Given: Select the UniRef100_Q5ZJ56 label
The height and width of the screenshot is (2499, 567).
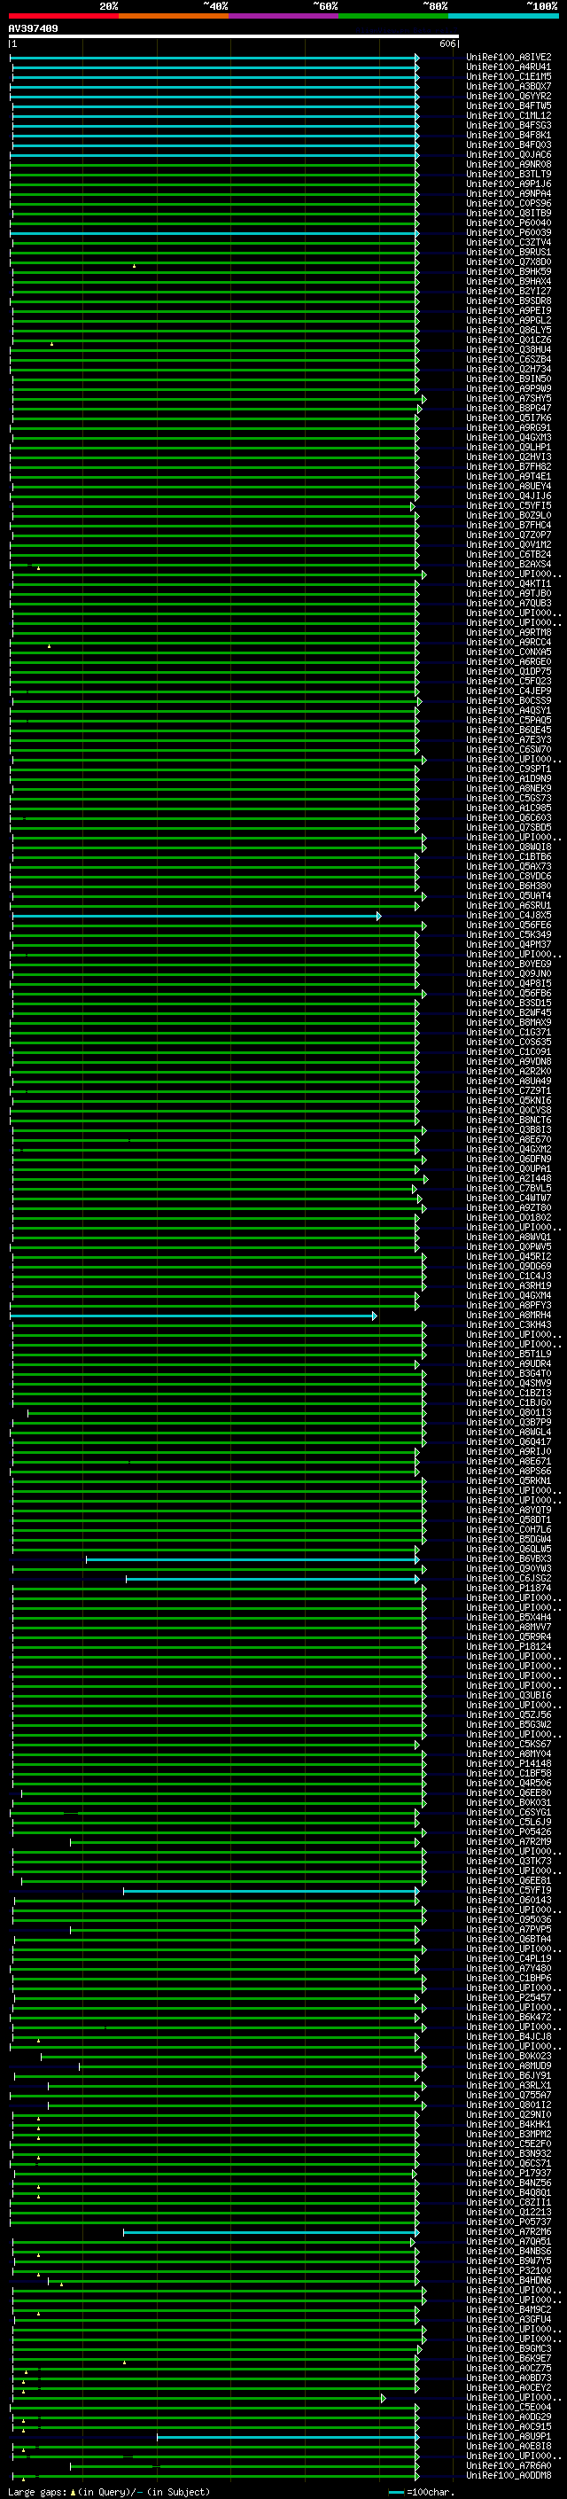Looking at the screenshot, I should point(508,1716).
